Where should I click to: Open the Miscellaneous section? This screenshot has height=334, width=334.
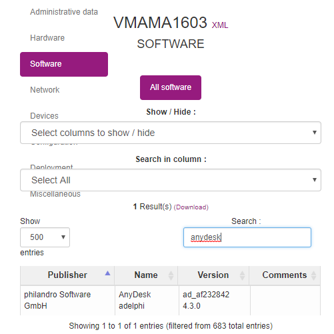pos(55,194)
